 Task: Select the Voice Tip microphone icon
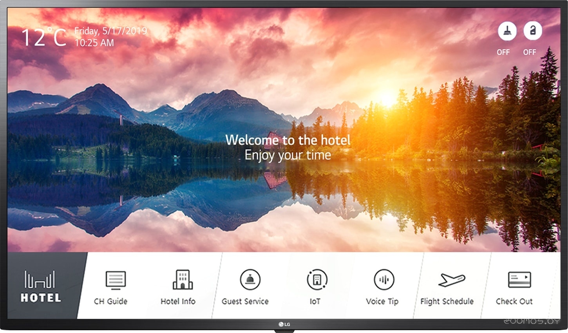click(383, 279)
